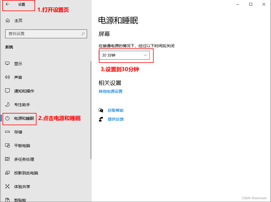Click the Sound speaker icon

7,77
